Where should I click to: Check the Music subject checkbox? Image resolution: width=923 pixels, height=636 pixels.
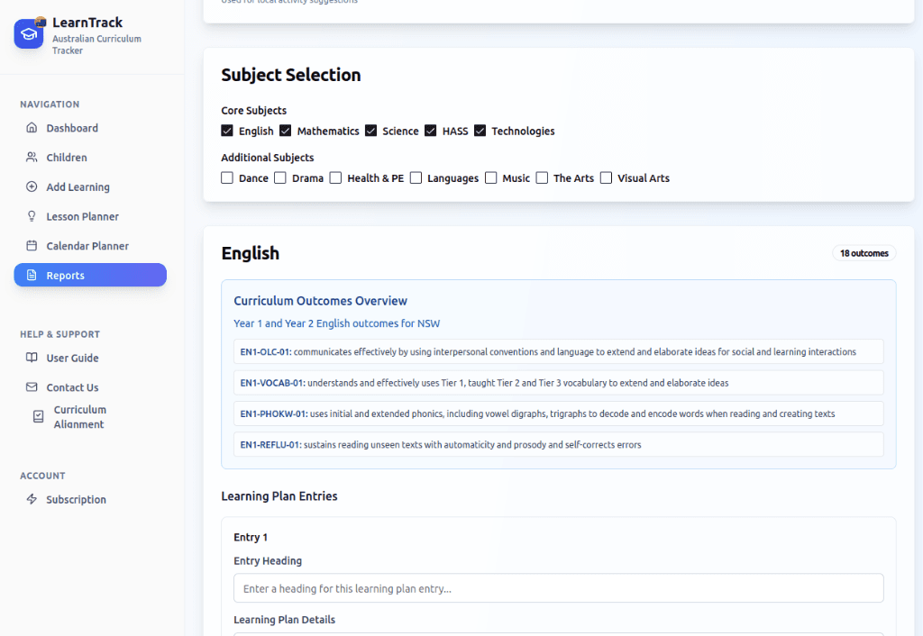tap(491, 177)
